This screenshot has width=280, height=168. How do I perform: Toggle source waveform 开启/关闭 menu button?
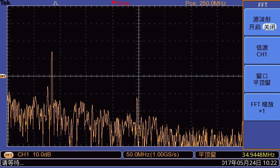[x=262, y=22]
